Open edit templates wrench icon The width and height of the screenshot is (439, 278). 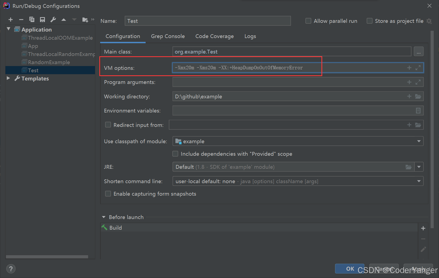tap(53, 20)
